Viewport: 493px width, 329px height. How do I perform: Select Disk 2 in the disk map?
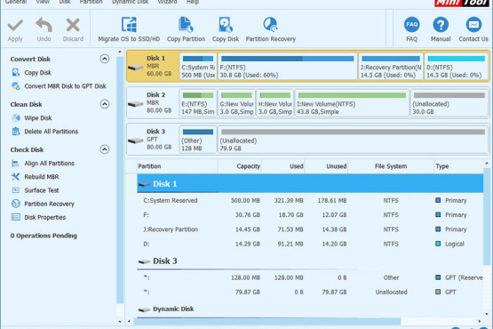pos(153,103)
